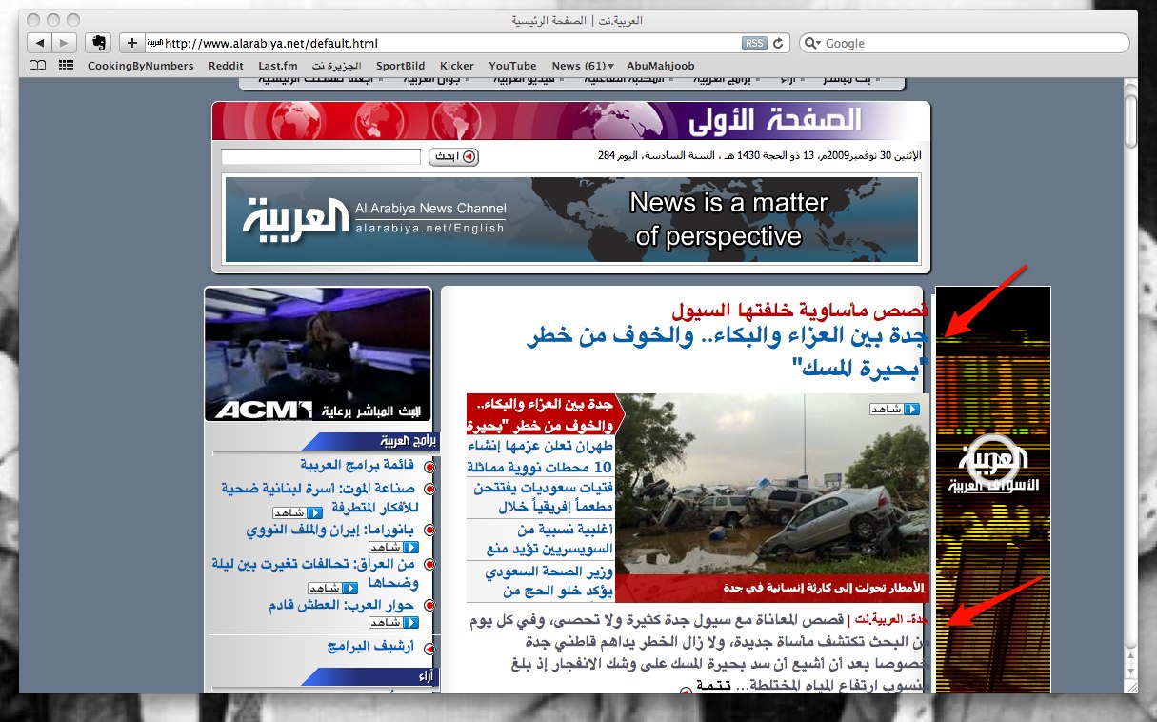Select story طهران تعلن عزمها إنشاء
This screenshot has height=722, width=1157.
pos(541,457)
